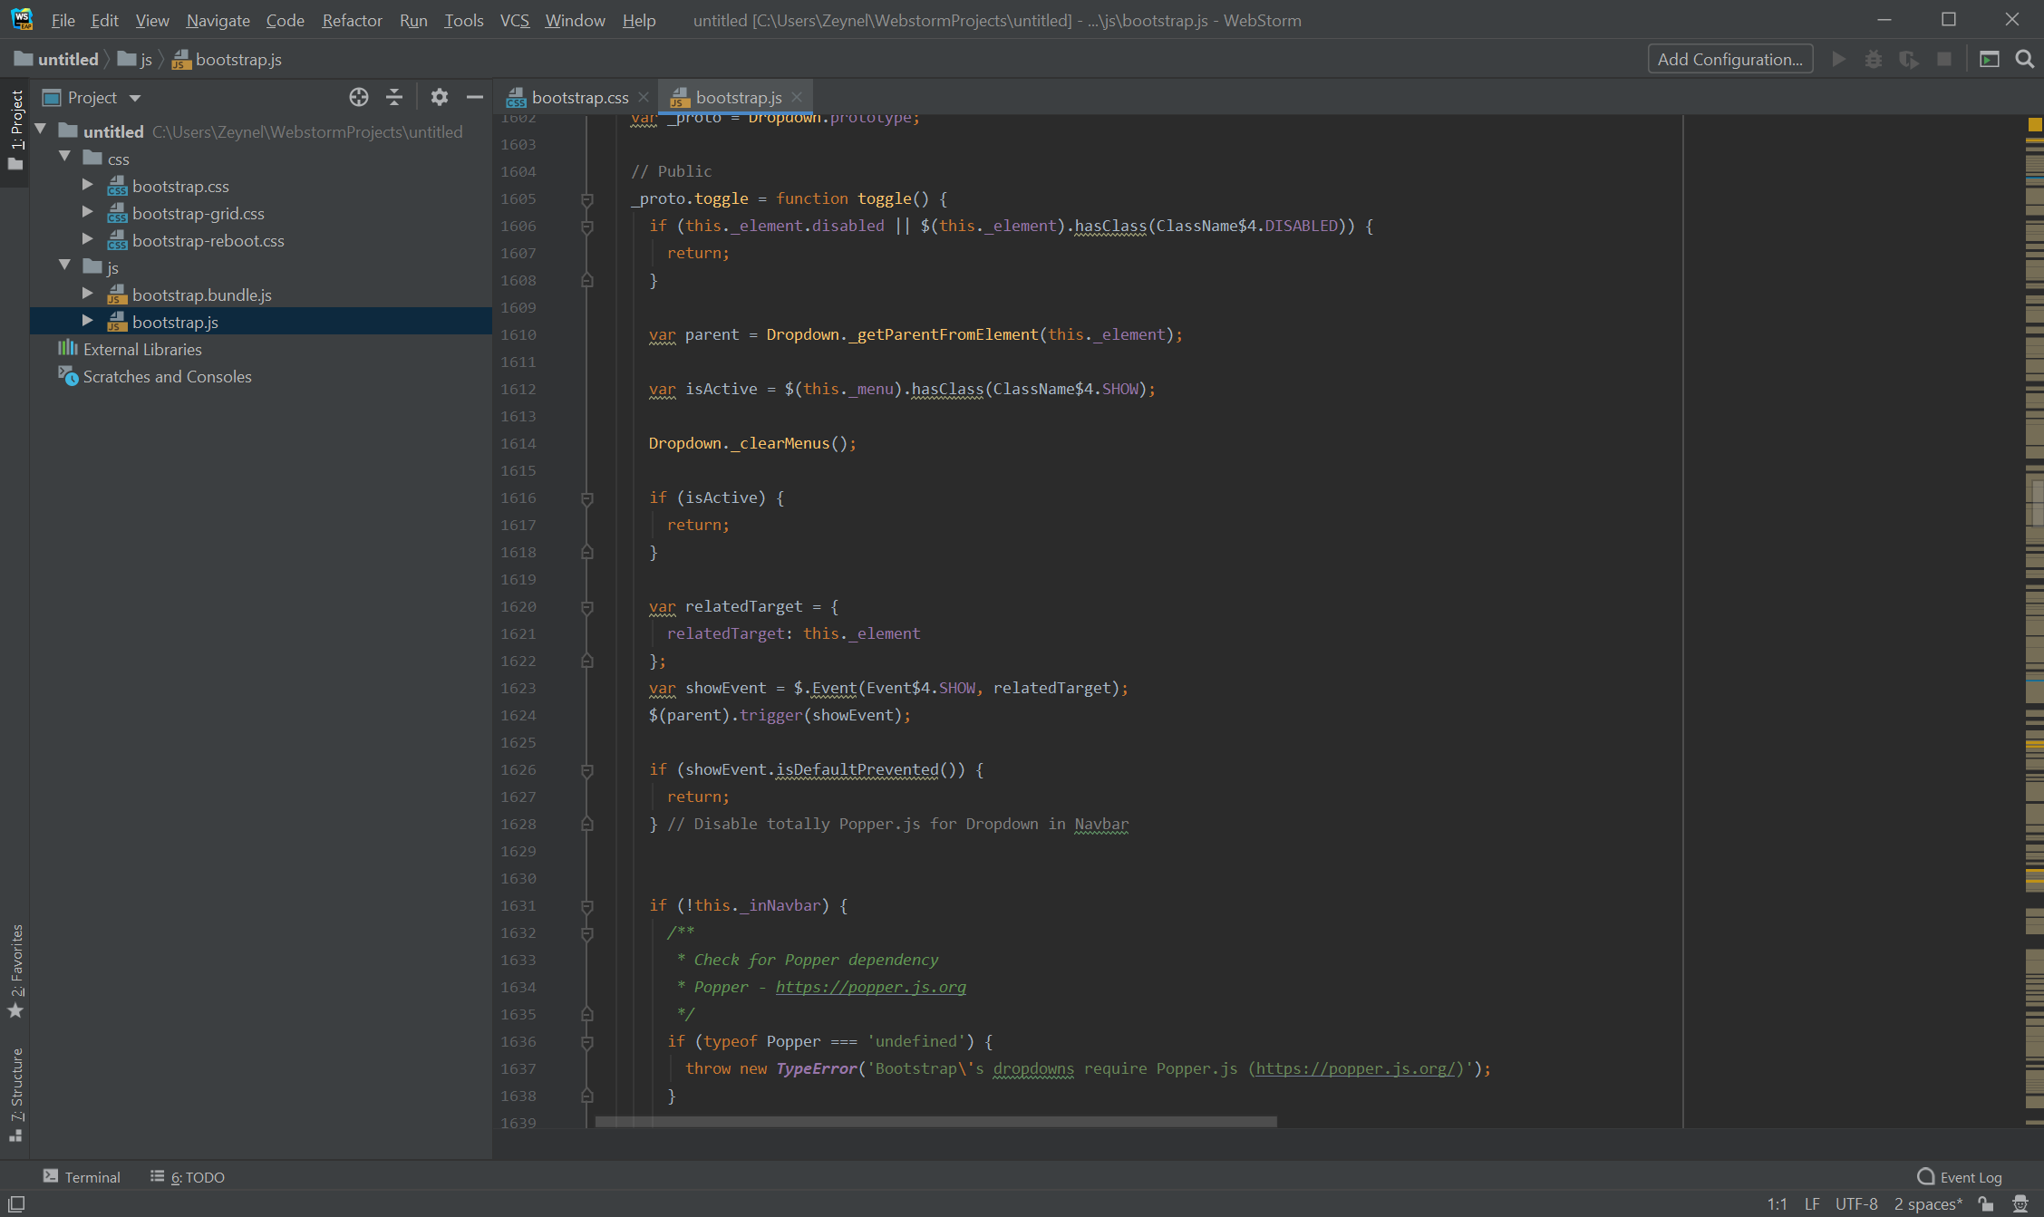This screenshot has height=1217, width=2044.
Task: Click the Locate/Scroll from Source target icon
Action: pos(359,97)
